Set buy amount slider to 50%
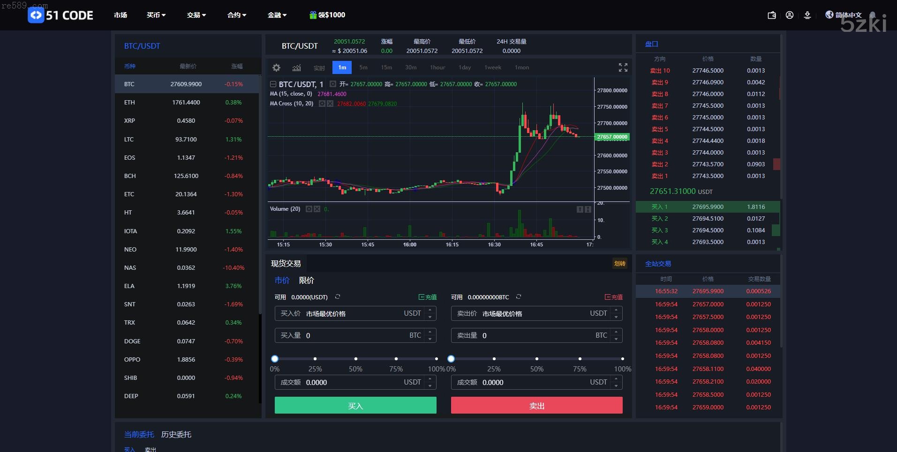Image resolution: width=897 pixels, height=452 pixels. [355, 359]
